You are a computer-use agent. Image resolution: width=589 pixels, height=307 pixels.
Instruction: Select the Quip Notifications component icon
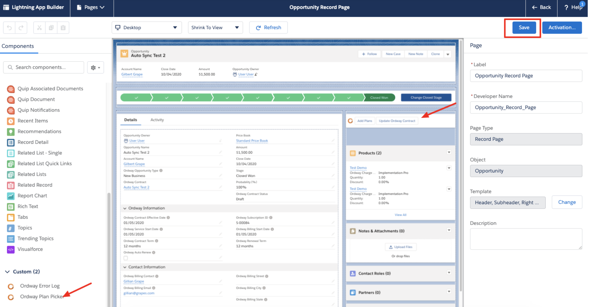point(11,110)
